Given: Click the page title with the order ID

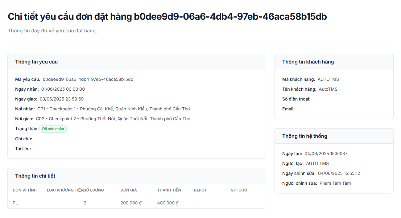Looking at the screenshot, I should 167,17.
